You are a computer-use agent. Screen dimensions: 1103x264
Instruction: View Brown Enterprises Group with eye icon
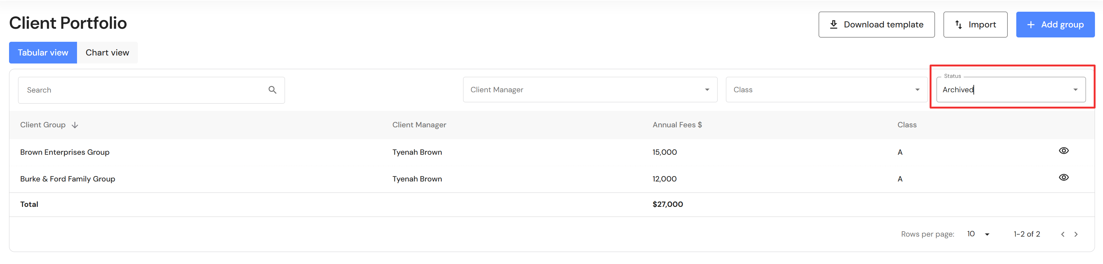tap(1063, 151)
